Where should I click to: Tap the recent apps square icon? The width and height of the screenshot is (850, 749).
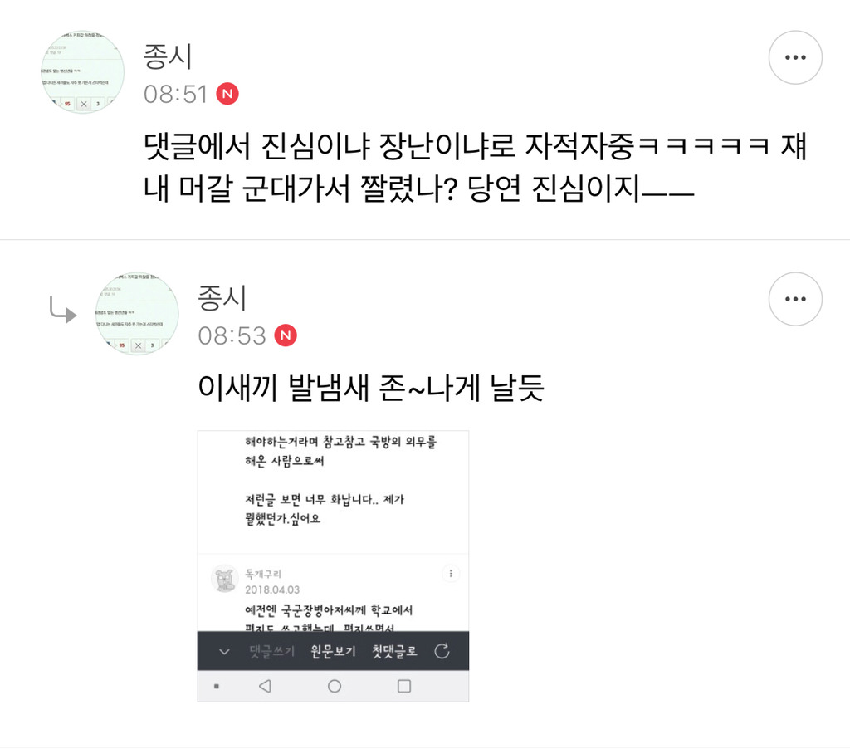(x=404, y=686)
